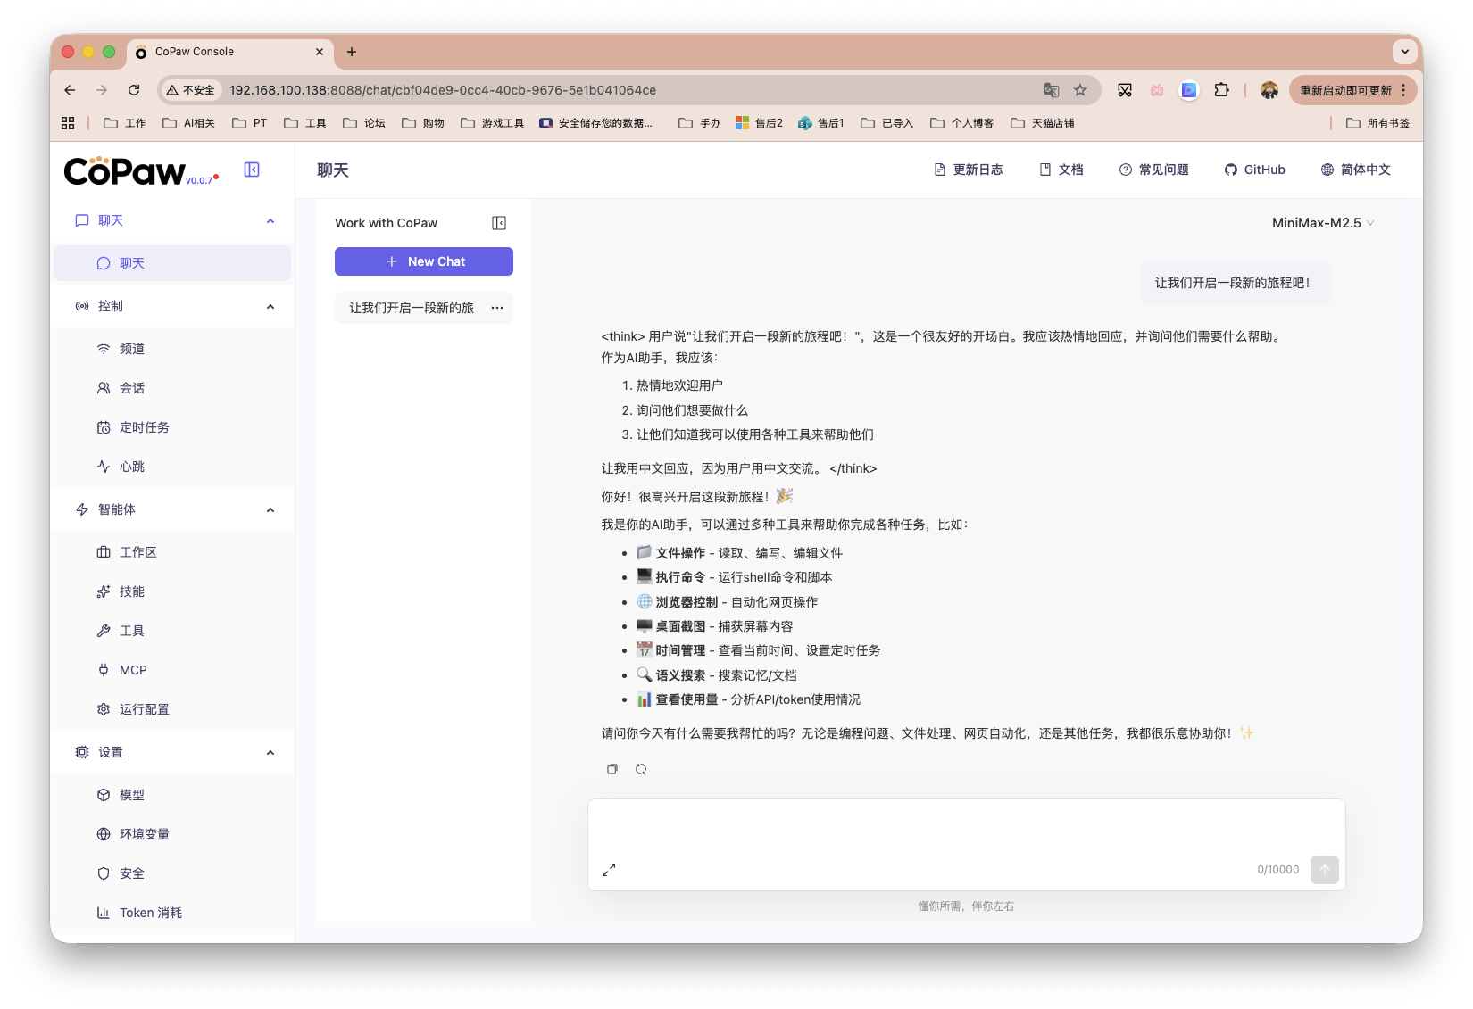Copy the assistant's response
The width and height of the screenshot is (1473, 1009).
click(x=612, y=768)
